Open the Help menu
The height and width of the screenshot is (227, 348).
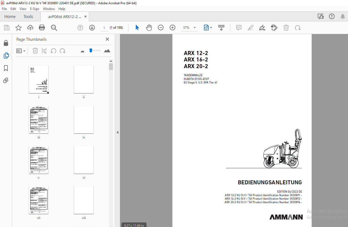62,9
